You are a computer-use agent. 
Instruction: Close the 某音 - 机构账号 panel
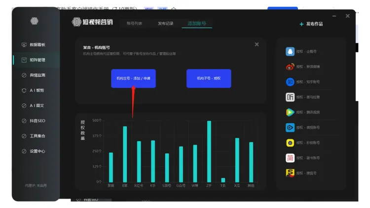pos(257,44)
